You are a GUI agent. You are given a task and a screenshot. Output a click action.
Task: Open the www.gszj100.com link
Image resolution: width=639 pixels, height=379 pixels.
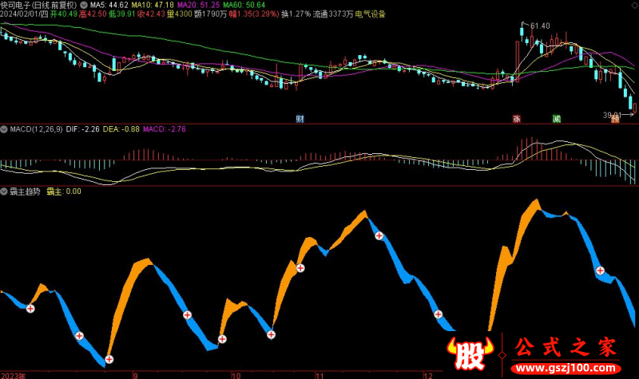click(566, 368)
